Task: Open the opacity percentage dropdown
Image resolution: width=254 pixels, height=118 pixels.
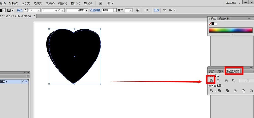Action: 115,10
